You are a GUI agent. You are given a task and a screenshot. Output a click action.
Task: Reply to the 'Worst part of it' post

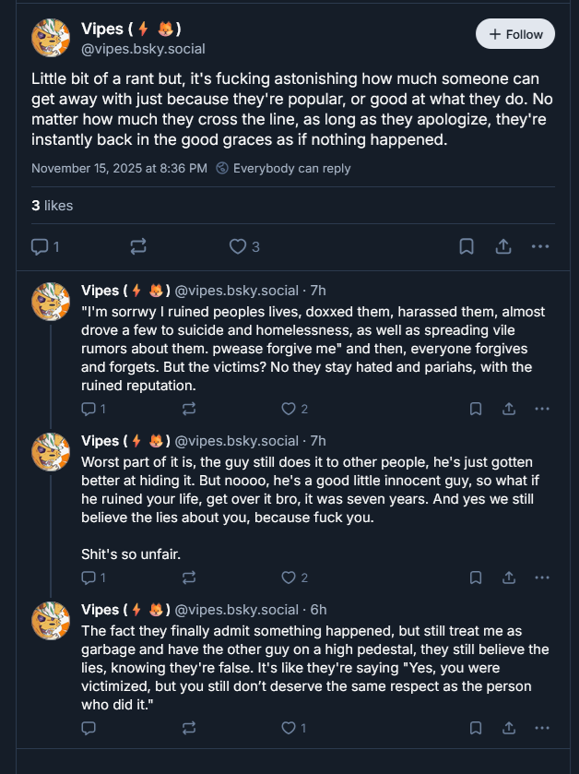89,578
